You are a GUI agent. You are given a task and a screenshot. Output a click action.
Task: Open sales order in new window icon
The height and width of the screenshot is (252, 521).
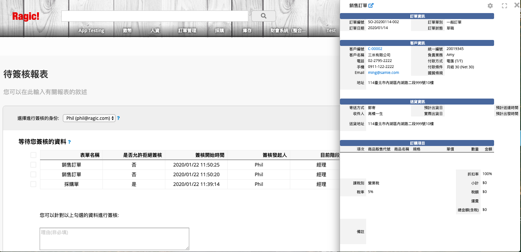pos(371,6)
